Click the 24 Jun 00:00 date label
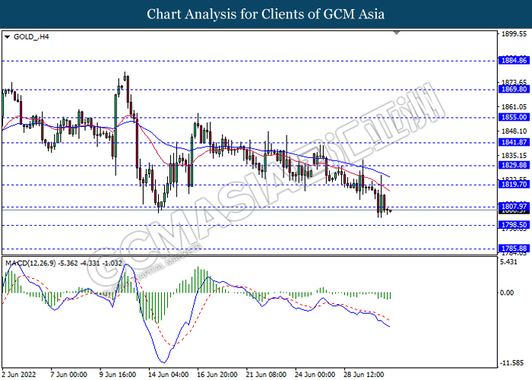532x380 pixels. [315, 375]
